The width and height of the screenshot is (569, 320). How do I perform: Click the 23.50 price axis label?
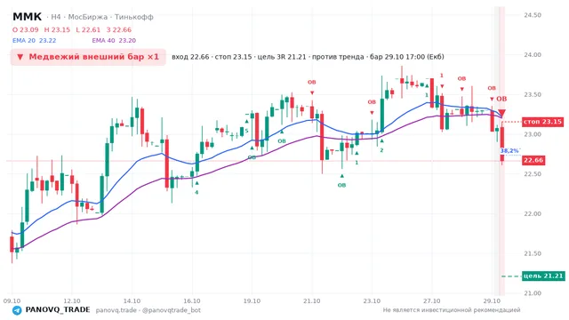tap(533, 95)
